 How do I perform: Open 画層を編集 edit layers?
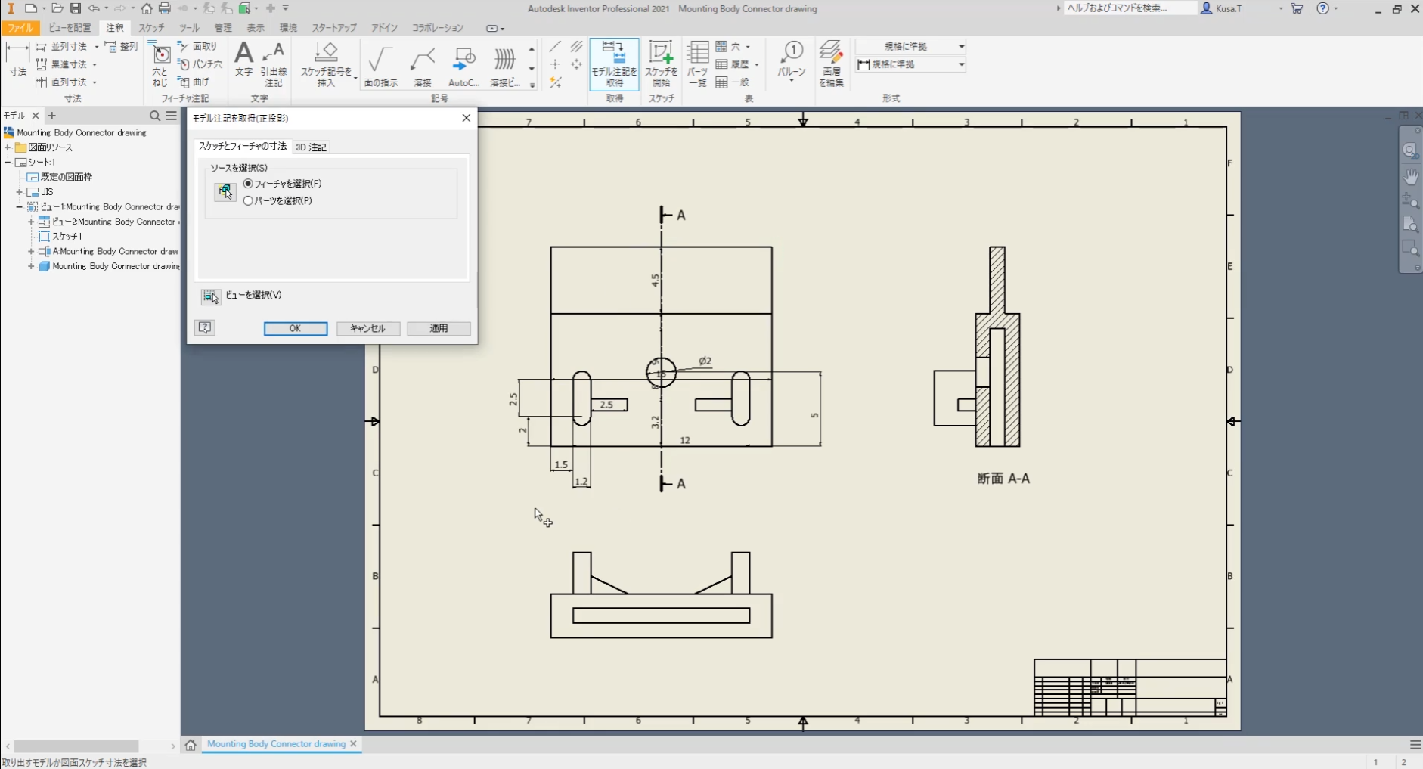(831, 64)
